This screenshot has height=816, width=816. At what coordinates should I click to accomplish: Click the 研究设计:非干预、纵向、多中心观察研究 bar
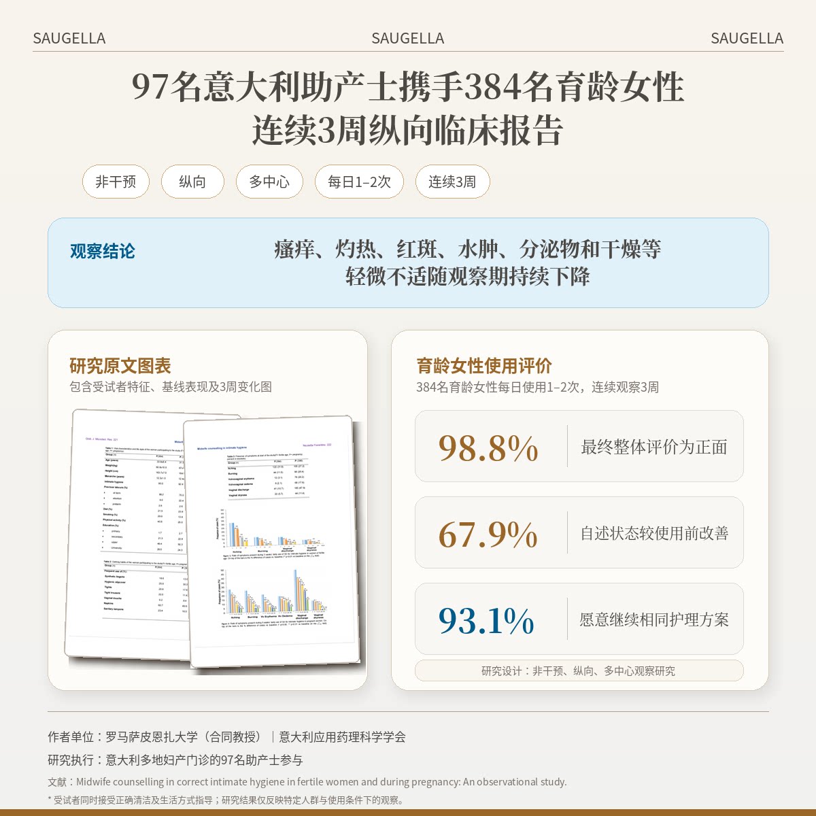pos(579,670)
